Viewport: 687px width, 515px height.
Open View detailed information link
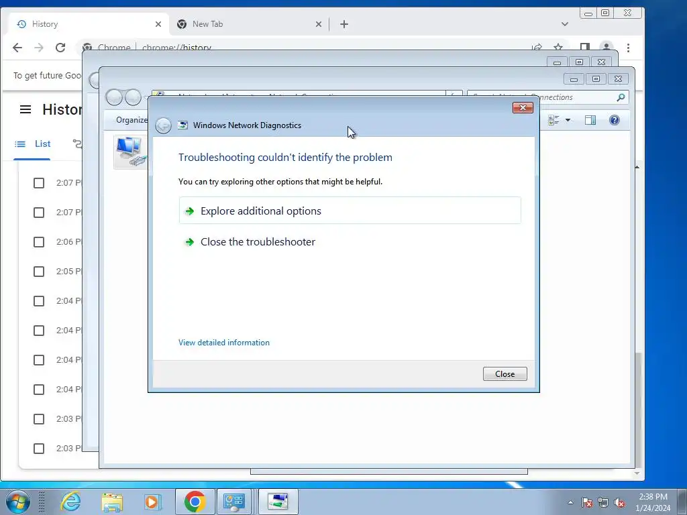(x=224, y=343)
